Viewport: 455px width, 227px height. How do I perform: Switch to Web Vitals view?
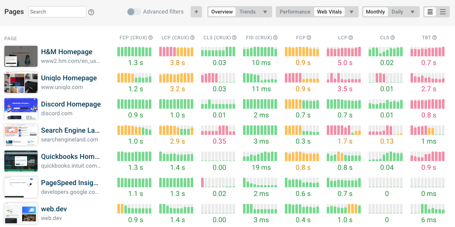329,12
